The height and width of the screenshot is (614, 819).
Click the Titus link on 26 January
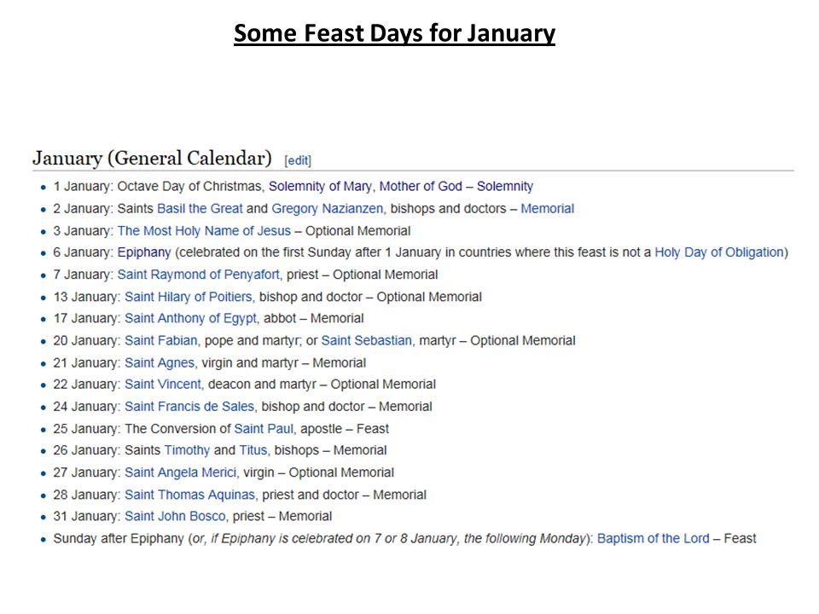coord(253,450)
